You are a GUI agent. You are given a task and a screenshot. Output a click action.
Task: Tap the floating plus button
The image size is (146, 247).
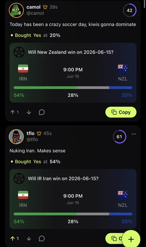click(x=131, y=239)
